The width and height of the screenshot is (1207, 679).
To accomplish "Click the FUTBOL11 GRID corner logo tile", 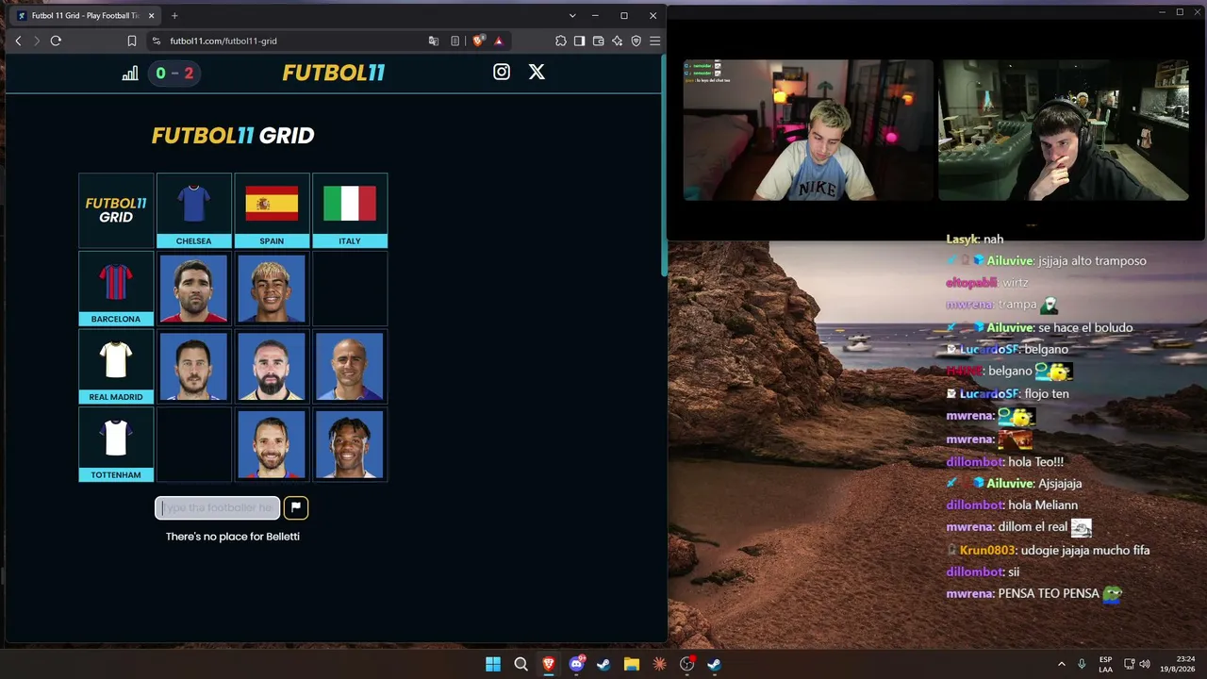I will pos(116,210).
